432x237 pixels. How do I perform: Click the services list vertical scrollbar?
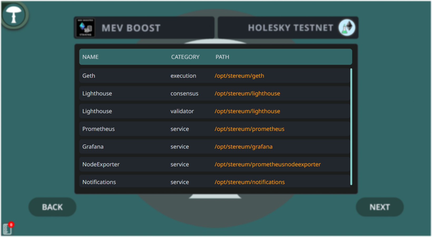[x=351, y=127]
